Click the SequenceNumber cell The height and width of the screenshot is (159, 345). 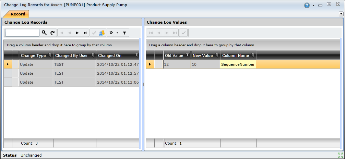238,64
